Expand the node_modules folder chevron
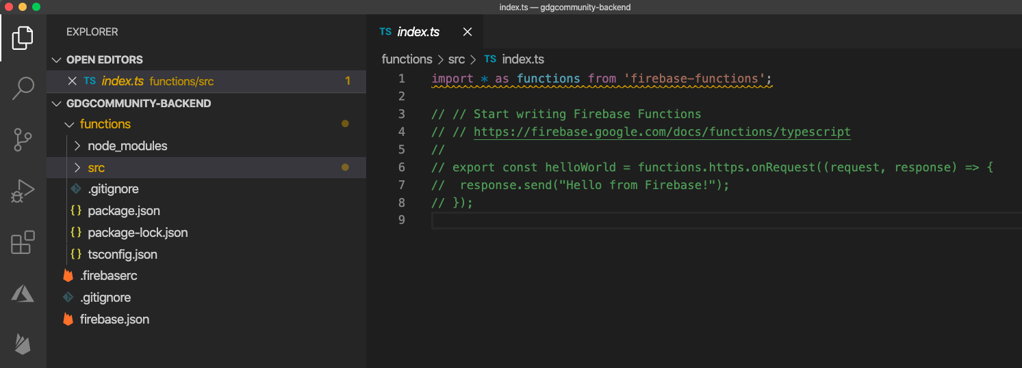The height and width of the screenshot is (368, 1022). tap(77, 146)
